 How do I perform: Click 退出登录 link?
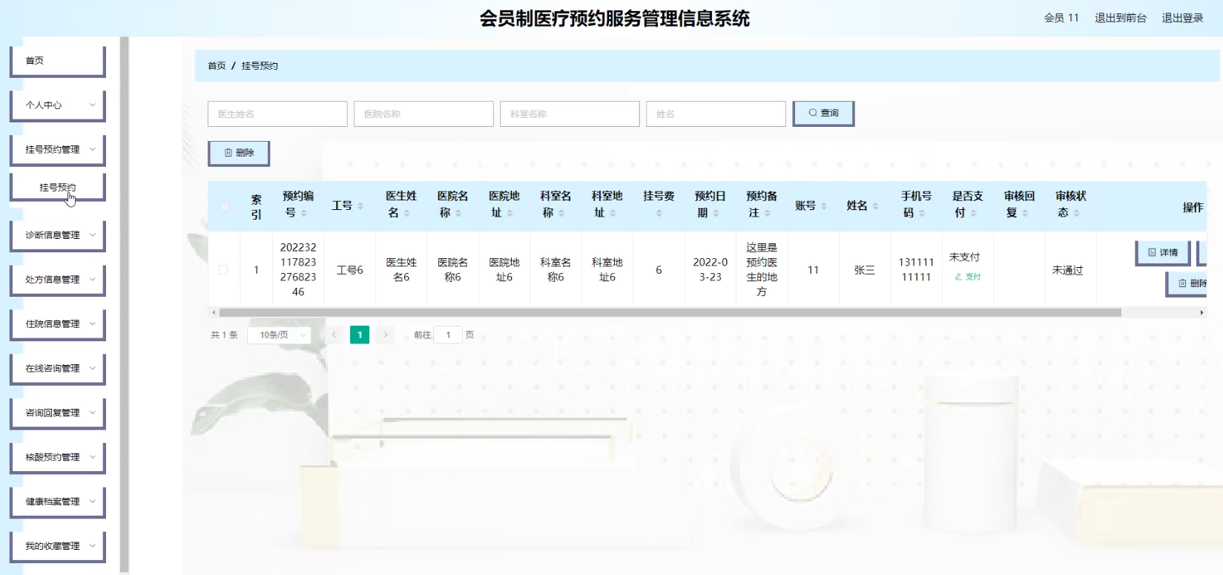[1182, 18]
